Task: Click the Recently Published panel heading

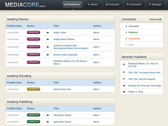Action: [134, 57]
